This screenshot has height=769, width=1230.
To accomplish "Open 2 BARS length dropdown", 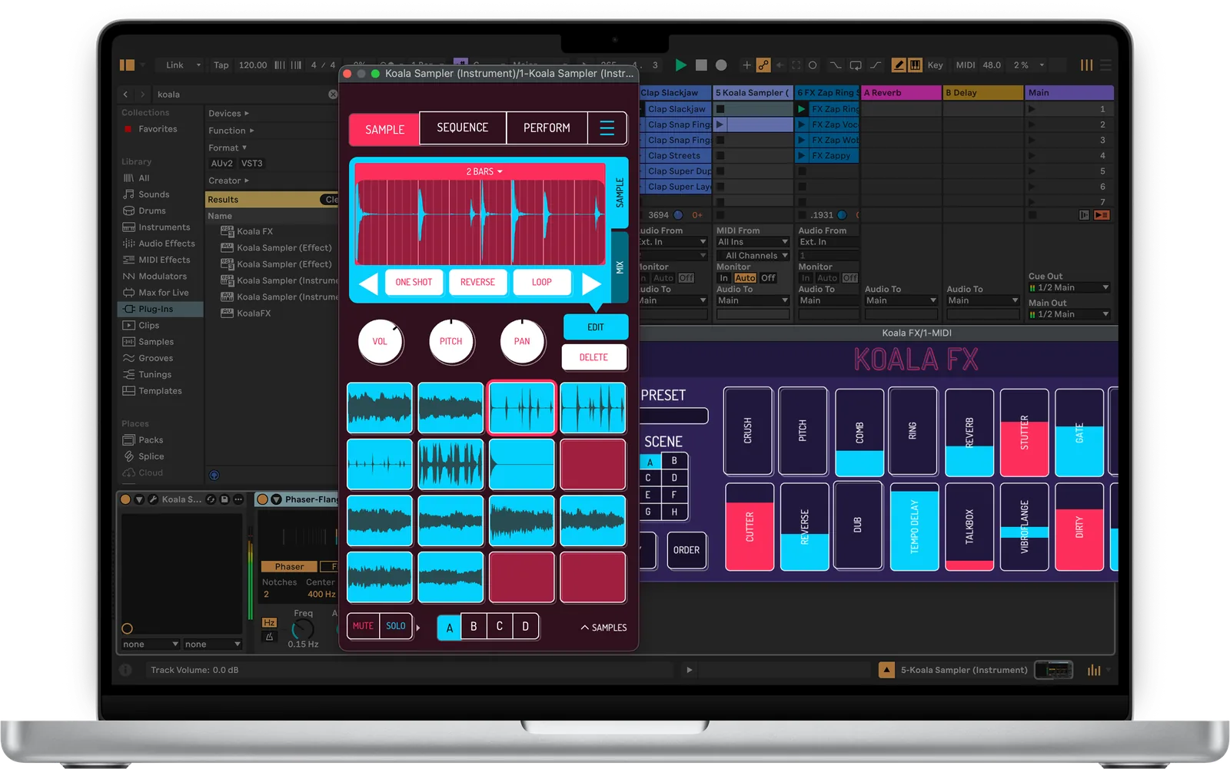I will point(484,171).
